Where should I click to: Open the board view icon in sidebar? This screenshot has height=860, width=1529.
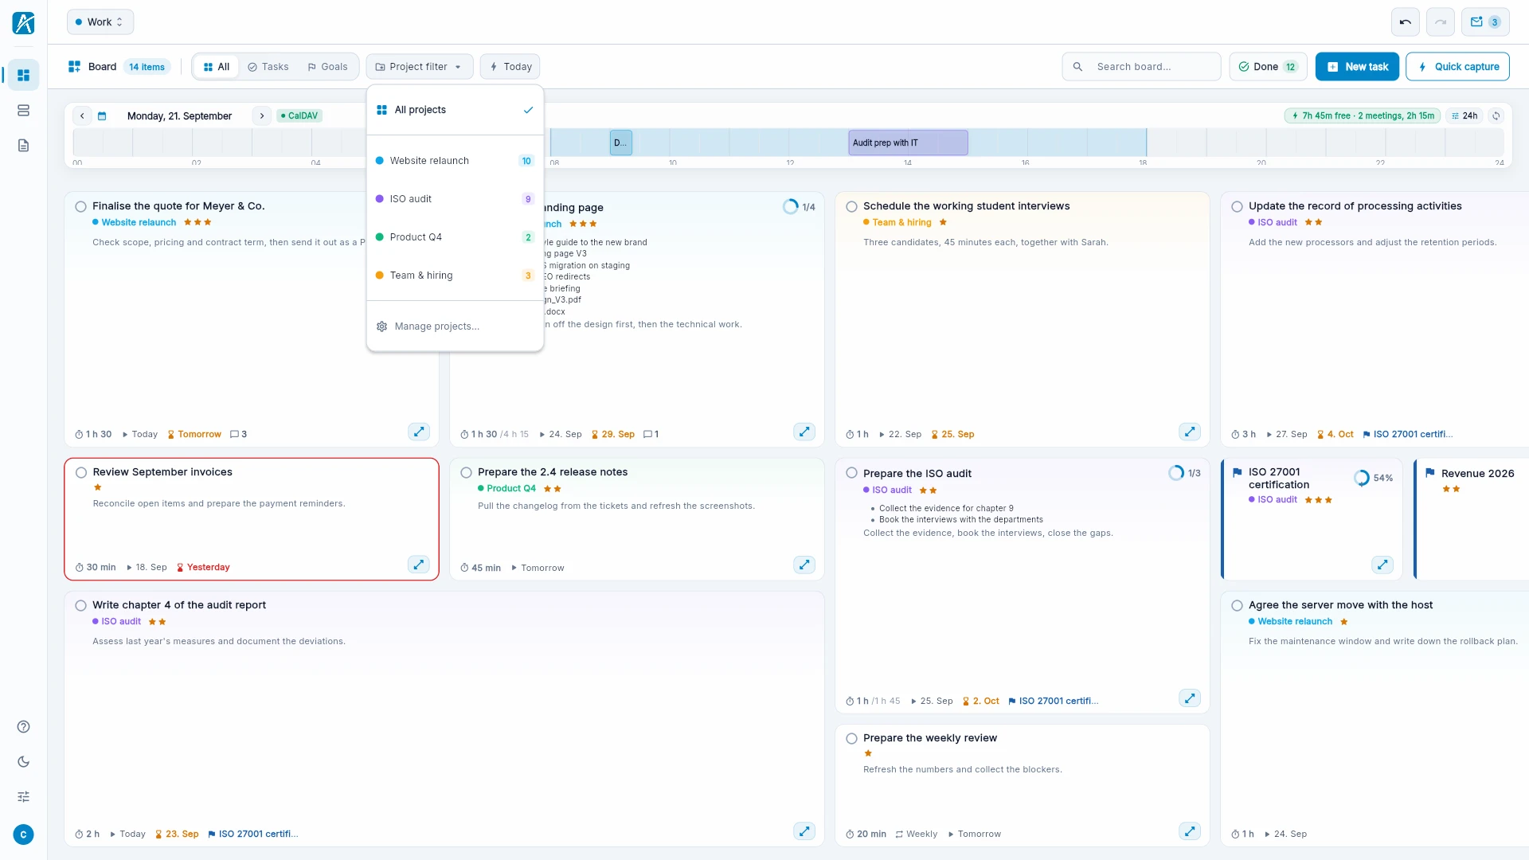(23, 75)
